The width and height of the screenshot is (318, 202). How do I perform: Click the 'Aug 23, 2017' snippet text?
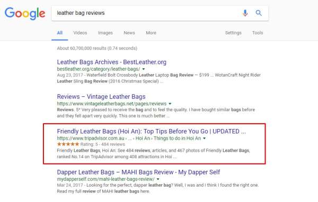click(70, 75)
